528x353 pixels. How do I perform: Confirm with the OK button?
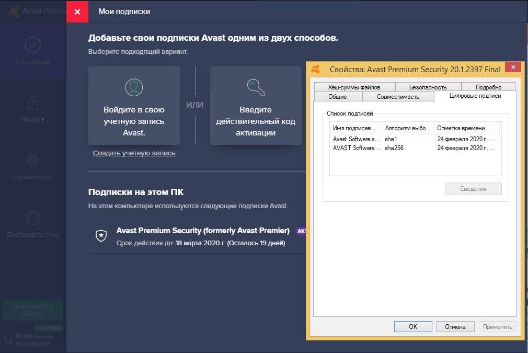[x=413, y=326]
